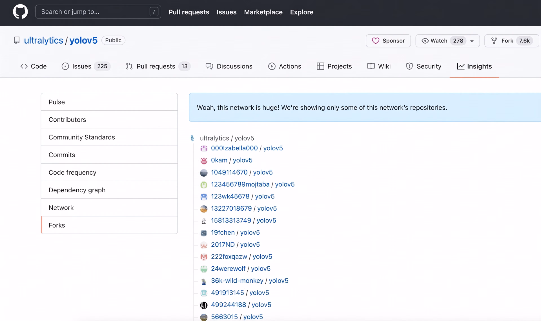Open yolov5 fork of 24werewolf
This screenshot has height=321, width=541.
[x=261, y=269]
